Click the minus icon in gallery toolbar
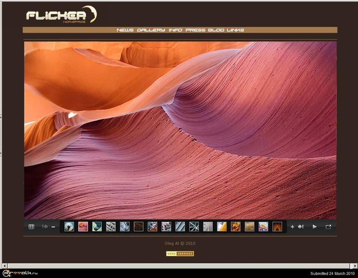The image size is (358, 278). [53, 227]
